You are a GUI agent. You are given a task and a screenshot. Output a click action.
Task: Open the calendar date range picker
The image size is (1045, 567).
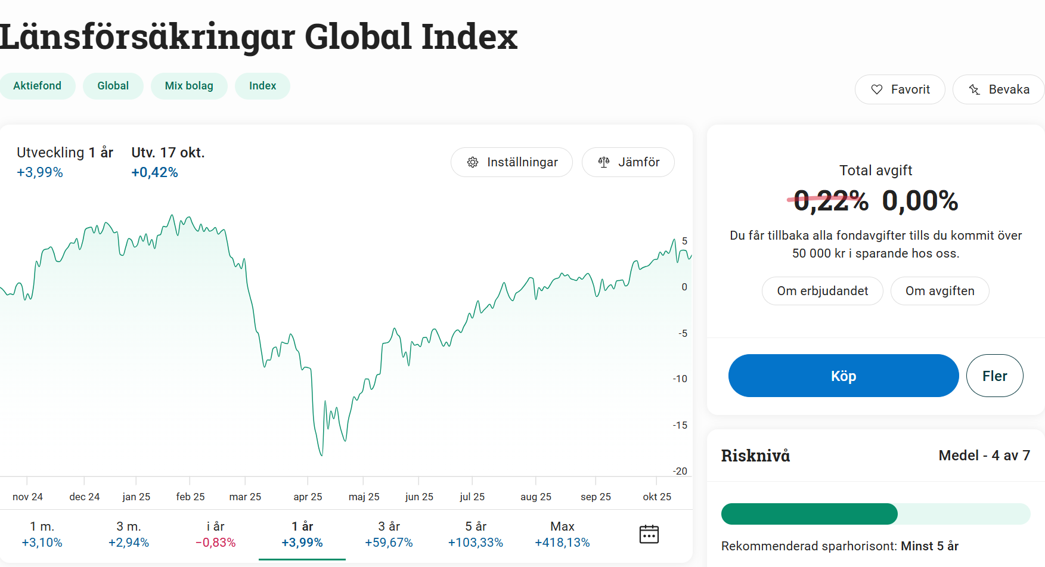click(649, 534)
